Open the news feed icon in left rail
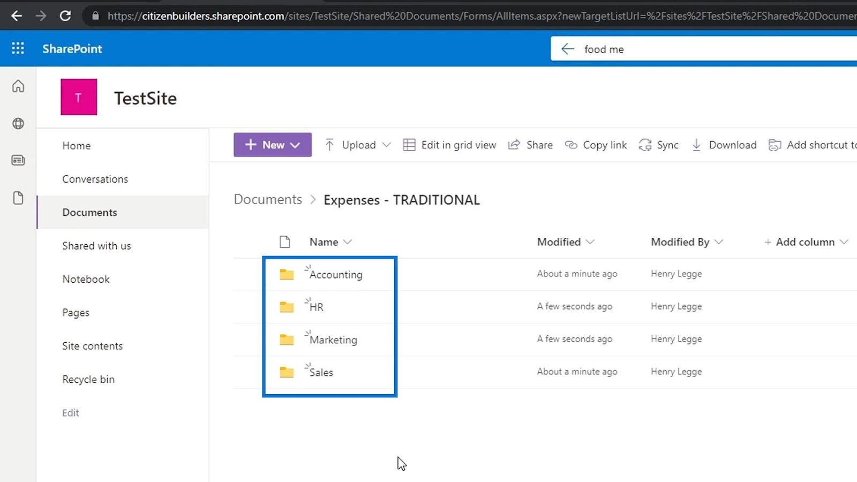 (x=18, y=160)
